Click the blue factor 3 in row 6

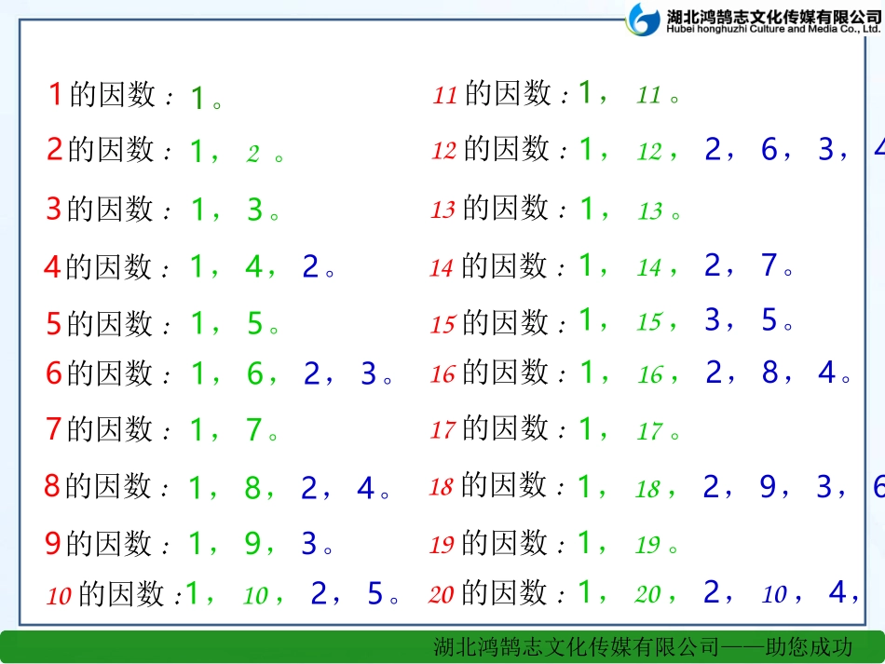[x=369, y=373]
